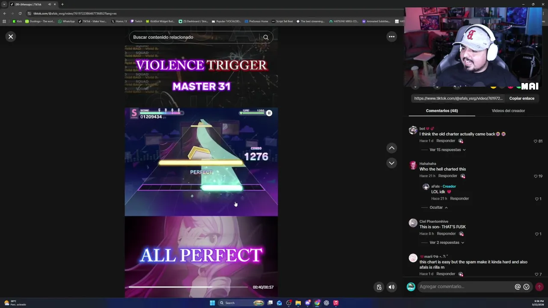Click the search magnifier icon in TikTok
The height and width of the screenshot is (308, 548).
click(266, 37)
